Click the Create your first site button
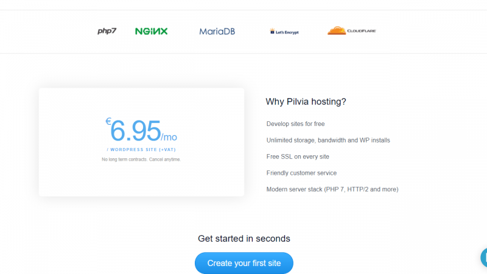Image resolution: width=487 pixels, height=274 pixels. pos(244,263)
